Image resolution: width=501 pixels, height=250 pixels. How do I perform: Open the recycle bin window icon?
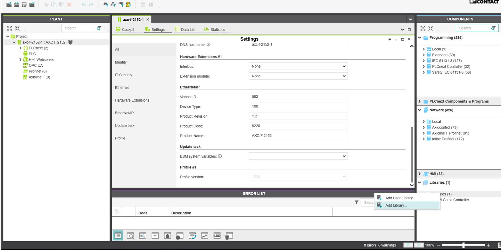pos(229,236)
